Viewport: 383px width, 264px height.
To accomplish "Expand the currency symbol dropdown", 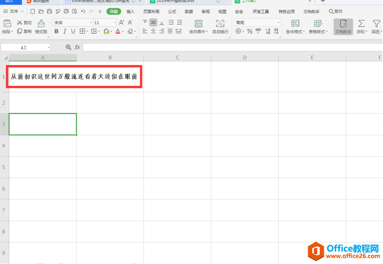I will coord(243,31).
